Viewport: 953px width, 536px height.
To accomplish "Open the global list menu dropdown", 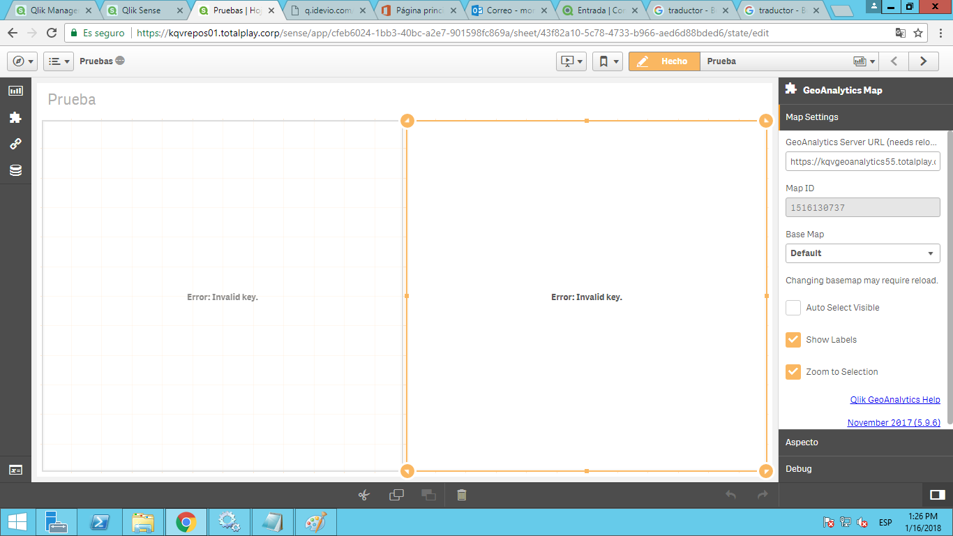I will point(59,61).
